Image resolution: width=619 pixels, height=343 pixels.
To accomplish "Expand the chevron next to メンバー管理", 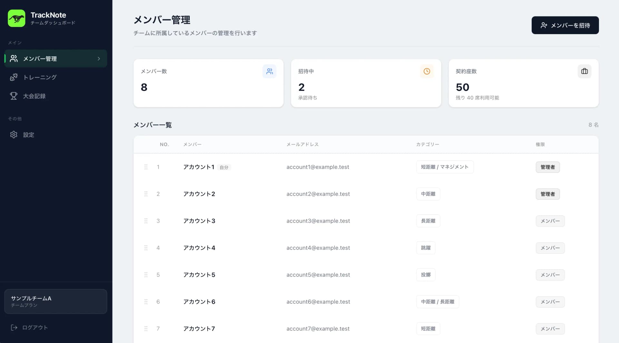I will coord(98,59).
